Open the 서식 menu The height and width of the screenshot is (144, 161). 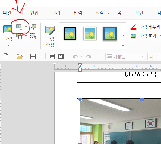pos(100,13)
